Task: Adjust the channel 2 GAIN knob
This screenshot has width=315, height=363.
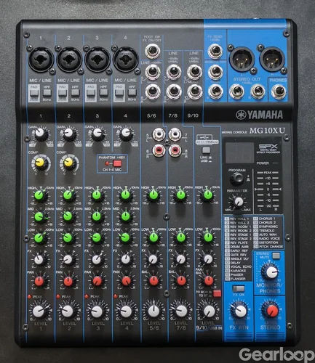Action: point(69,133)
